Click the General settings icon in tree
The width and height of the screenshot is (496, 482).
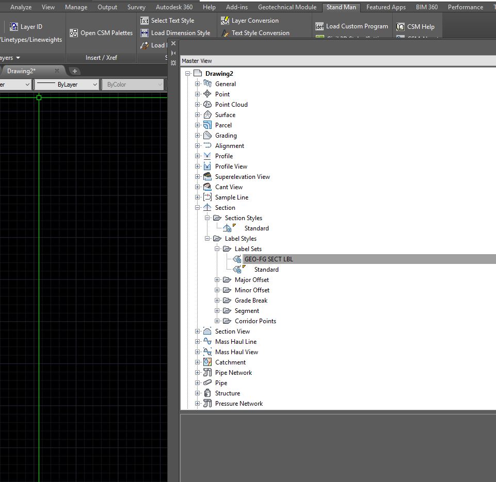[207, 84]
